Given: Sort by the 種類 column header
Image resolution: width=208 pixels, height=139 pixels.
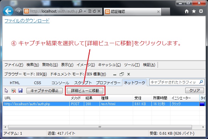Looking at the screenshot, I should pos(116,98).
